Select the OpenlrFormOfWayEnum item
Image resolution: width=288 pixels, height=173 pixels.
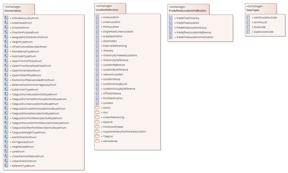point(27,61)
